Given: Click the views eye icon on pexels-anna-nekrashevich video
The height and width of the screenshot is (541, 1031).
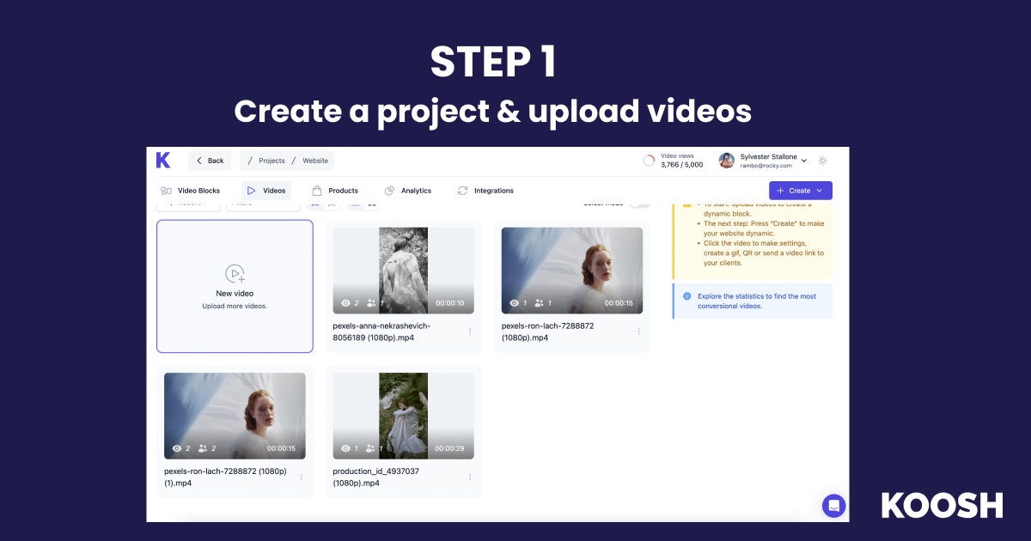Looking at the screenshot, I should [x=345, y=303].
